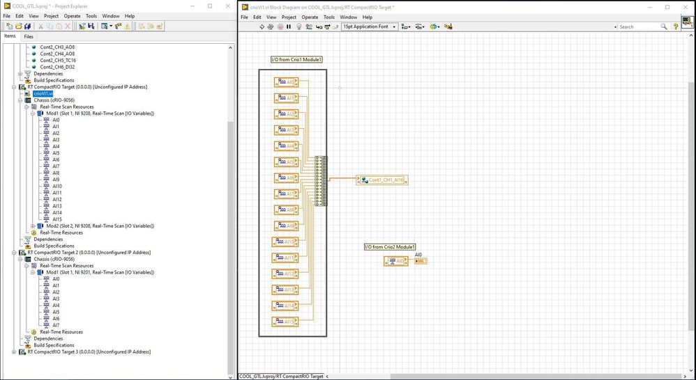Screen dimensions: 696x380
Task: Click the search magnifier icon
Action: (664, 26)
